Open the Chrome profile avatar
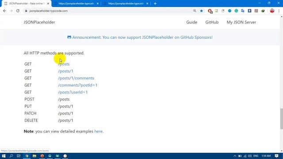283x159 pixels. point(272,11)
